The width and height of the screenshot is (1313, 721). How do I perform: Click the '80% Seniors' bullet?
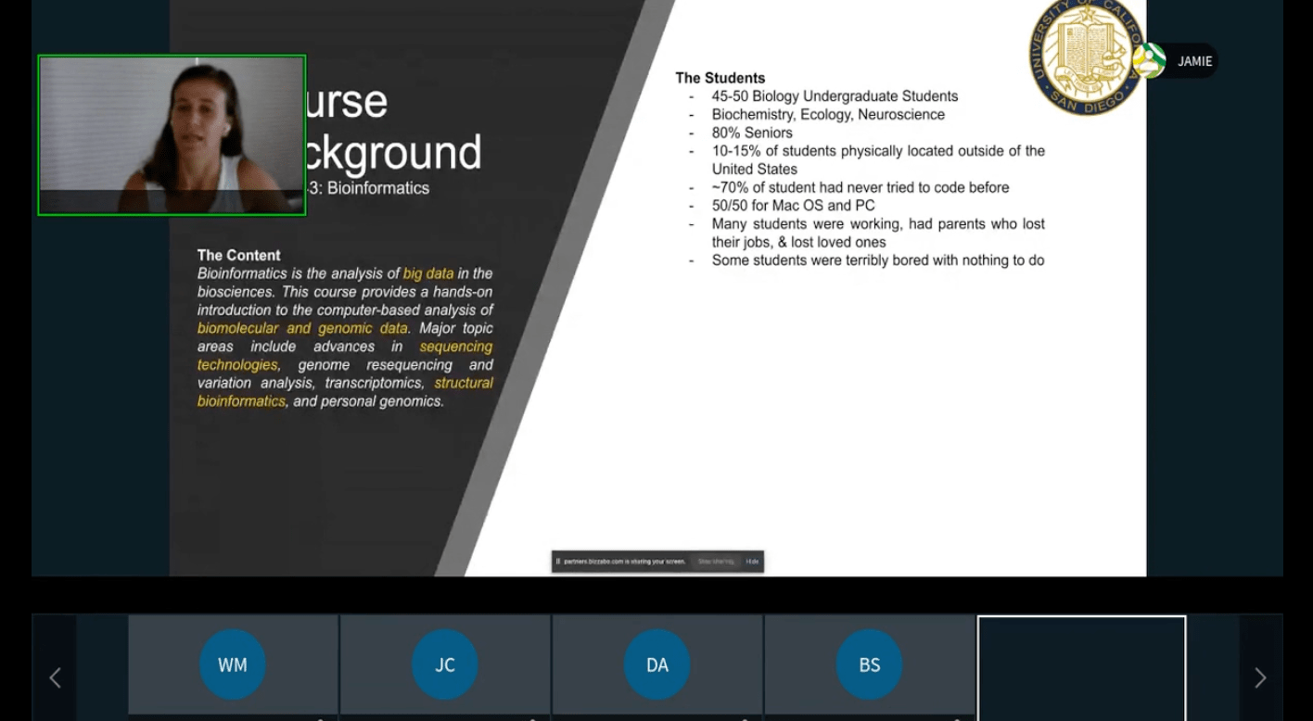(752, 133)
